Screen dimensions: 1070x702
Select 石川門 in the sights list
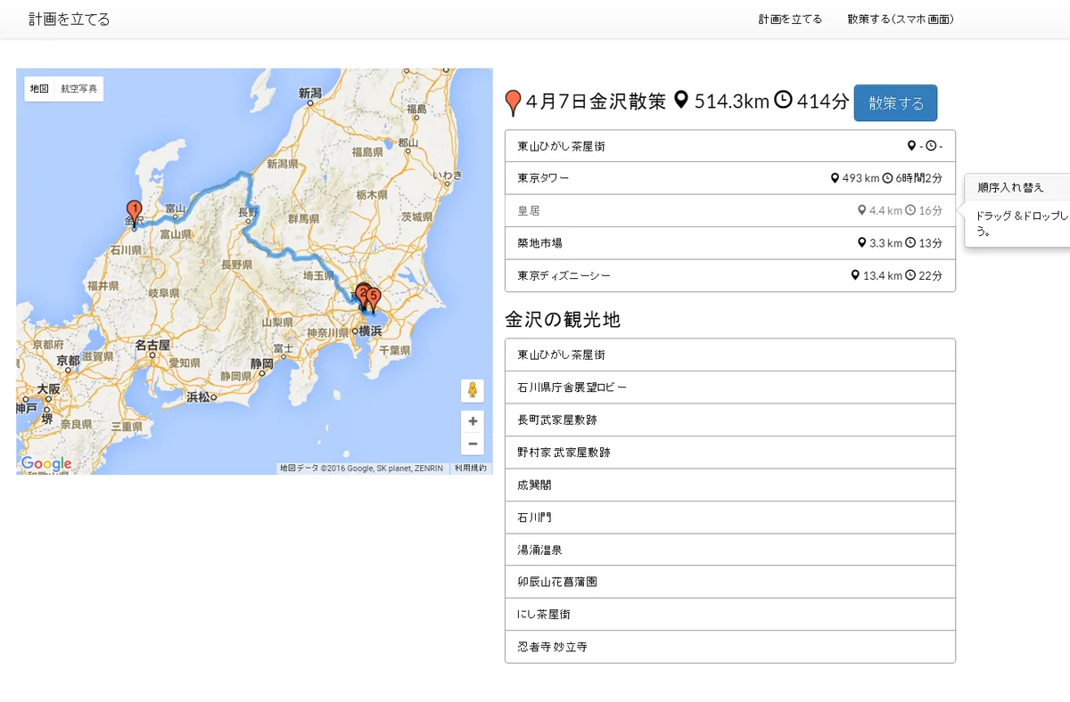[730, 518]
